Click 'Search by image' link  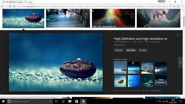click(152, 42)
